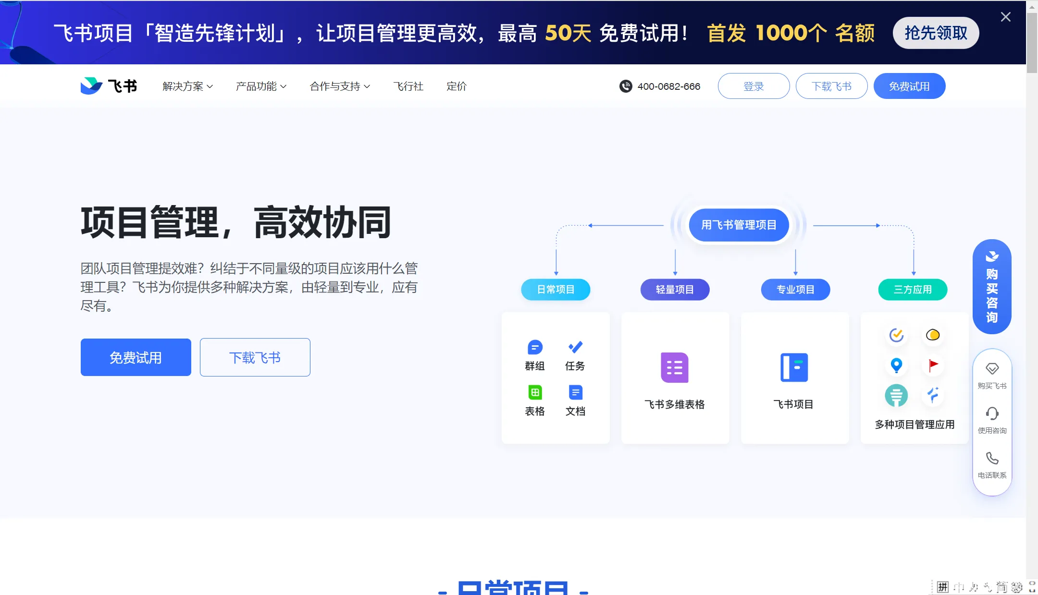
Task: Click the teal striped round app icon
Action: (896, 396)
